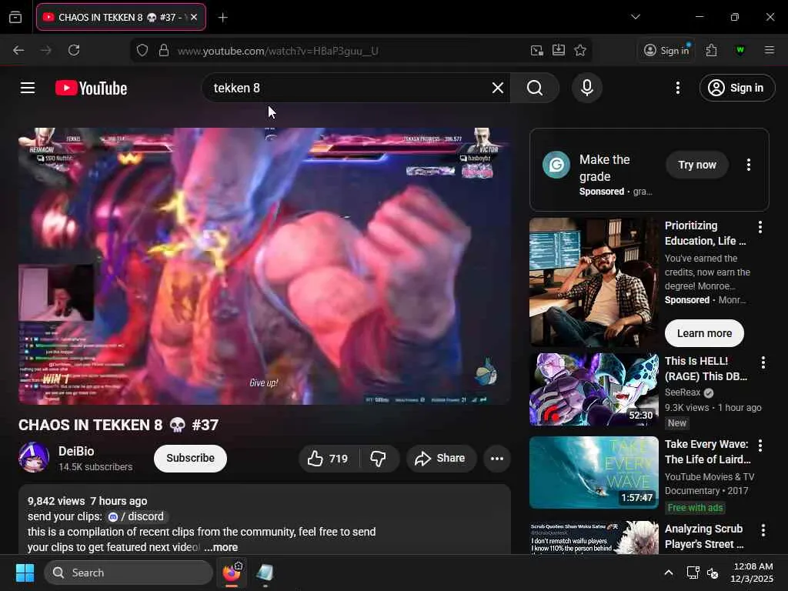This screenshot has height=591, width=788.
Task: Run search with the magnifier button
Action: click(535, 88)
